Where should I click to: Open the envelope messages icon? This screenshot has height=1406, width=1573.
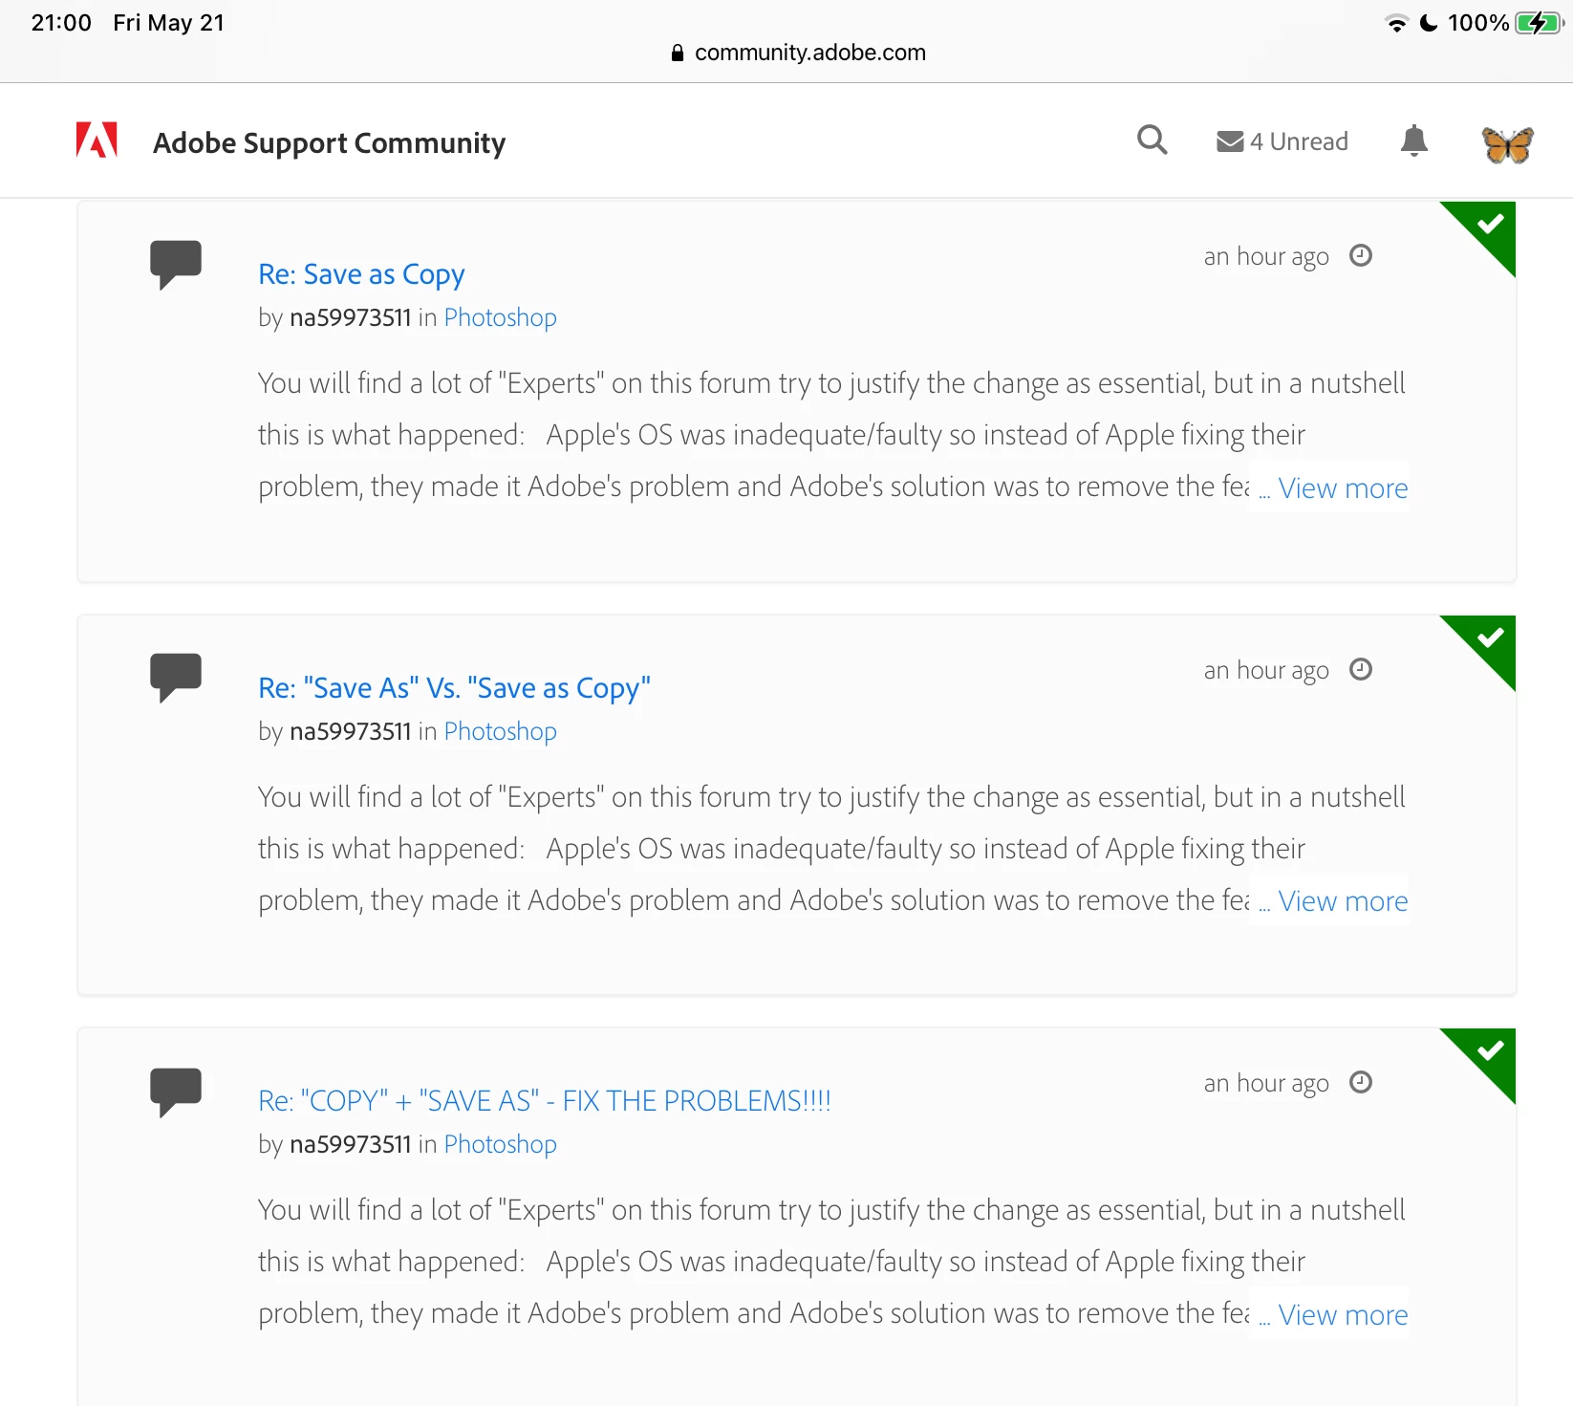(1230, 141)
